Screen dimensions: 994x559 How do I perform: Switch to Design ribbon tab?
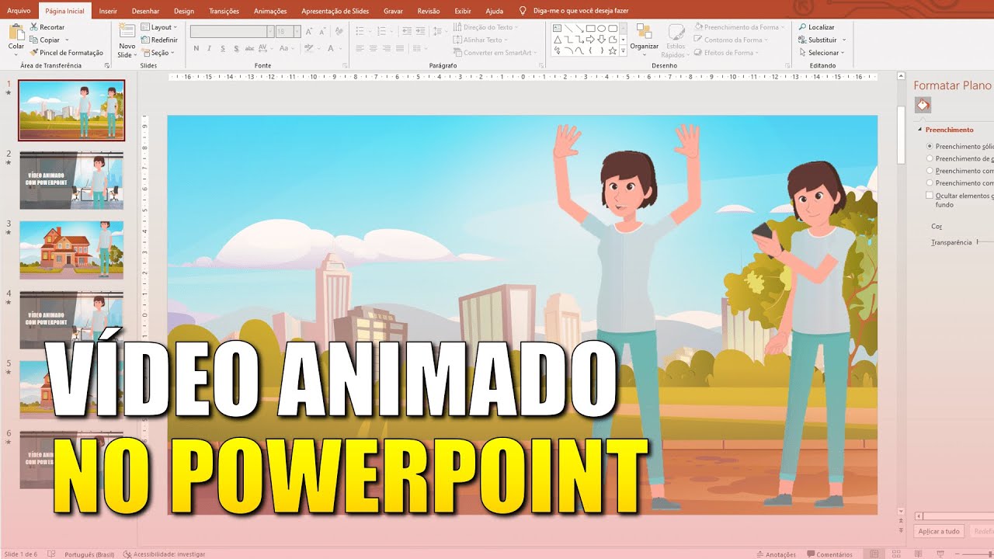[184, 11]
